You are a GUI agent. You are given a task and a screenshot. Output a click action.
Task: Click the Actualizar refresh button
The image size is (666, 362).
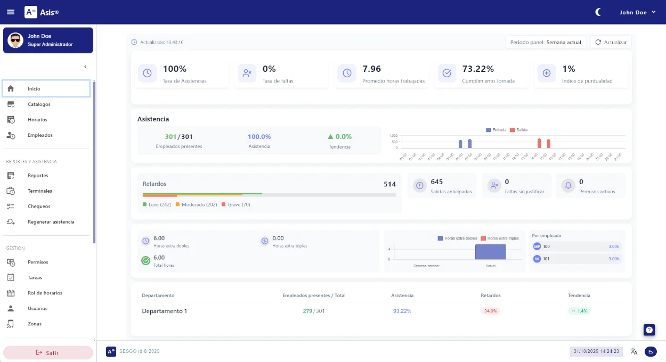tap(611, 42)
